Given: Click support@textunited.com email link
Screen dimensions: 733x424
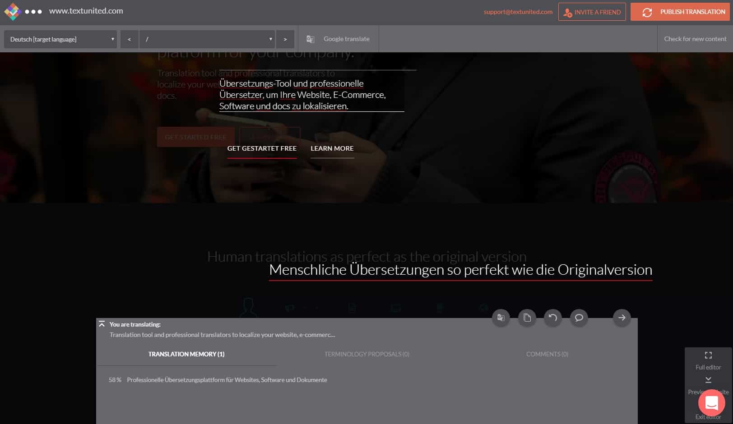Looking at the screenshot, I should point(518,12).
